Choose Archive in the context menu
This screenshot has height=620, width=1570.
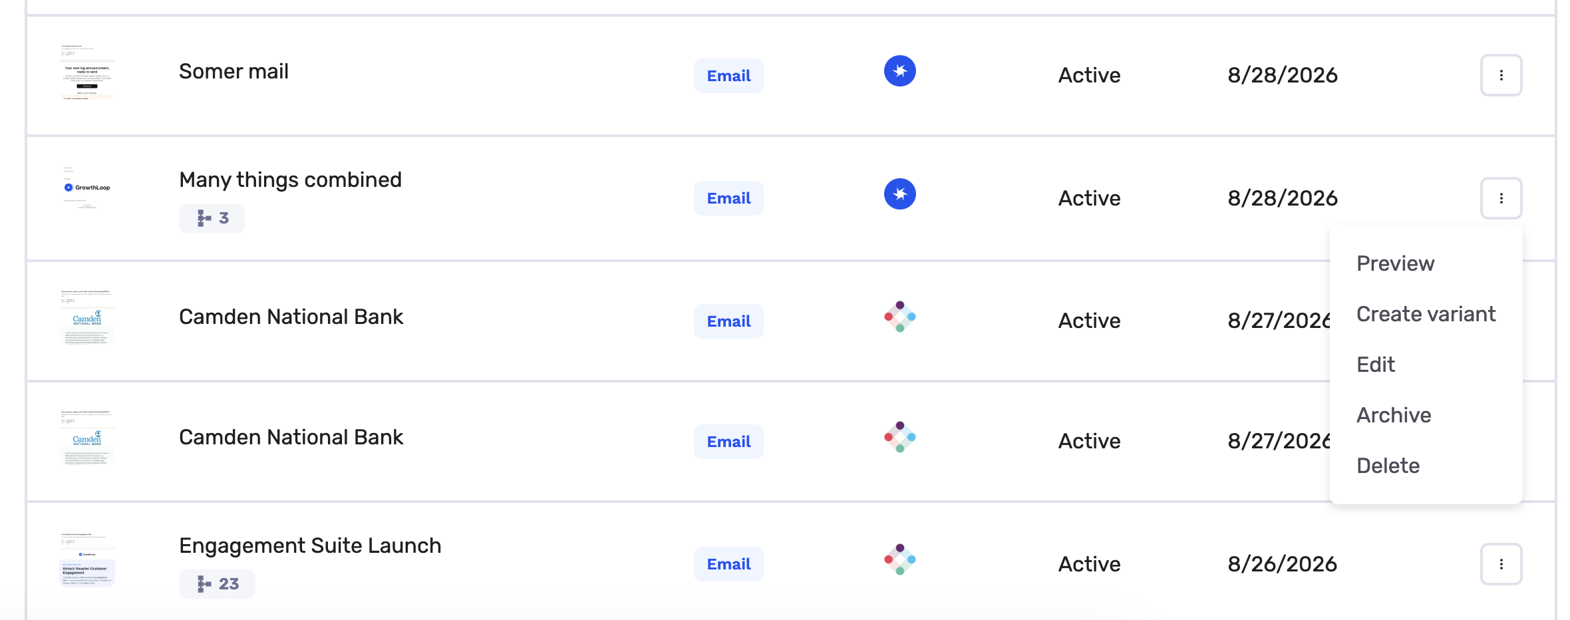(1394, 415)
